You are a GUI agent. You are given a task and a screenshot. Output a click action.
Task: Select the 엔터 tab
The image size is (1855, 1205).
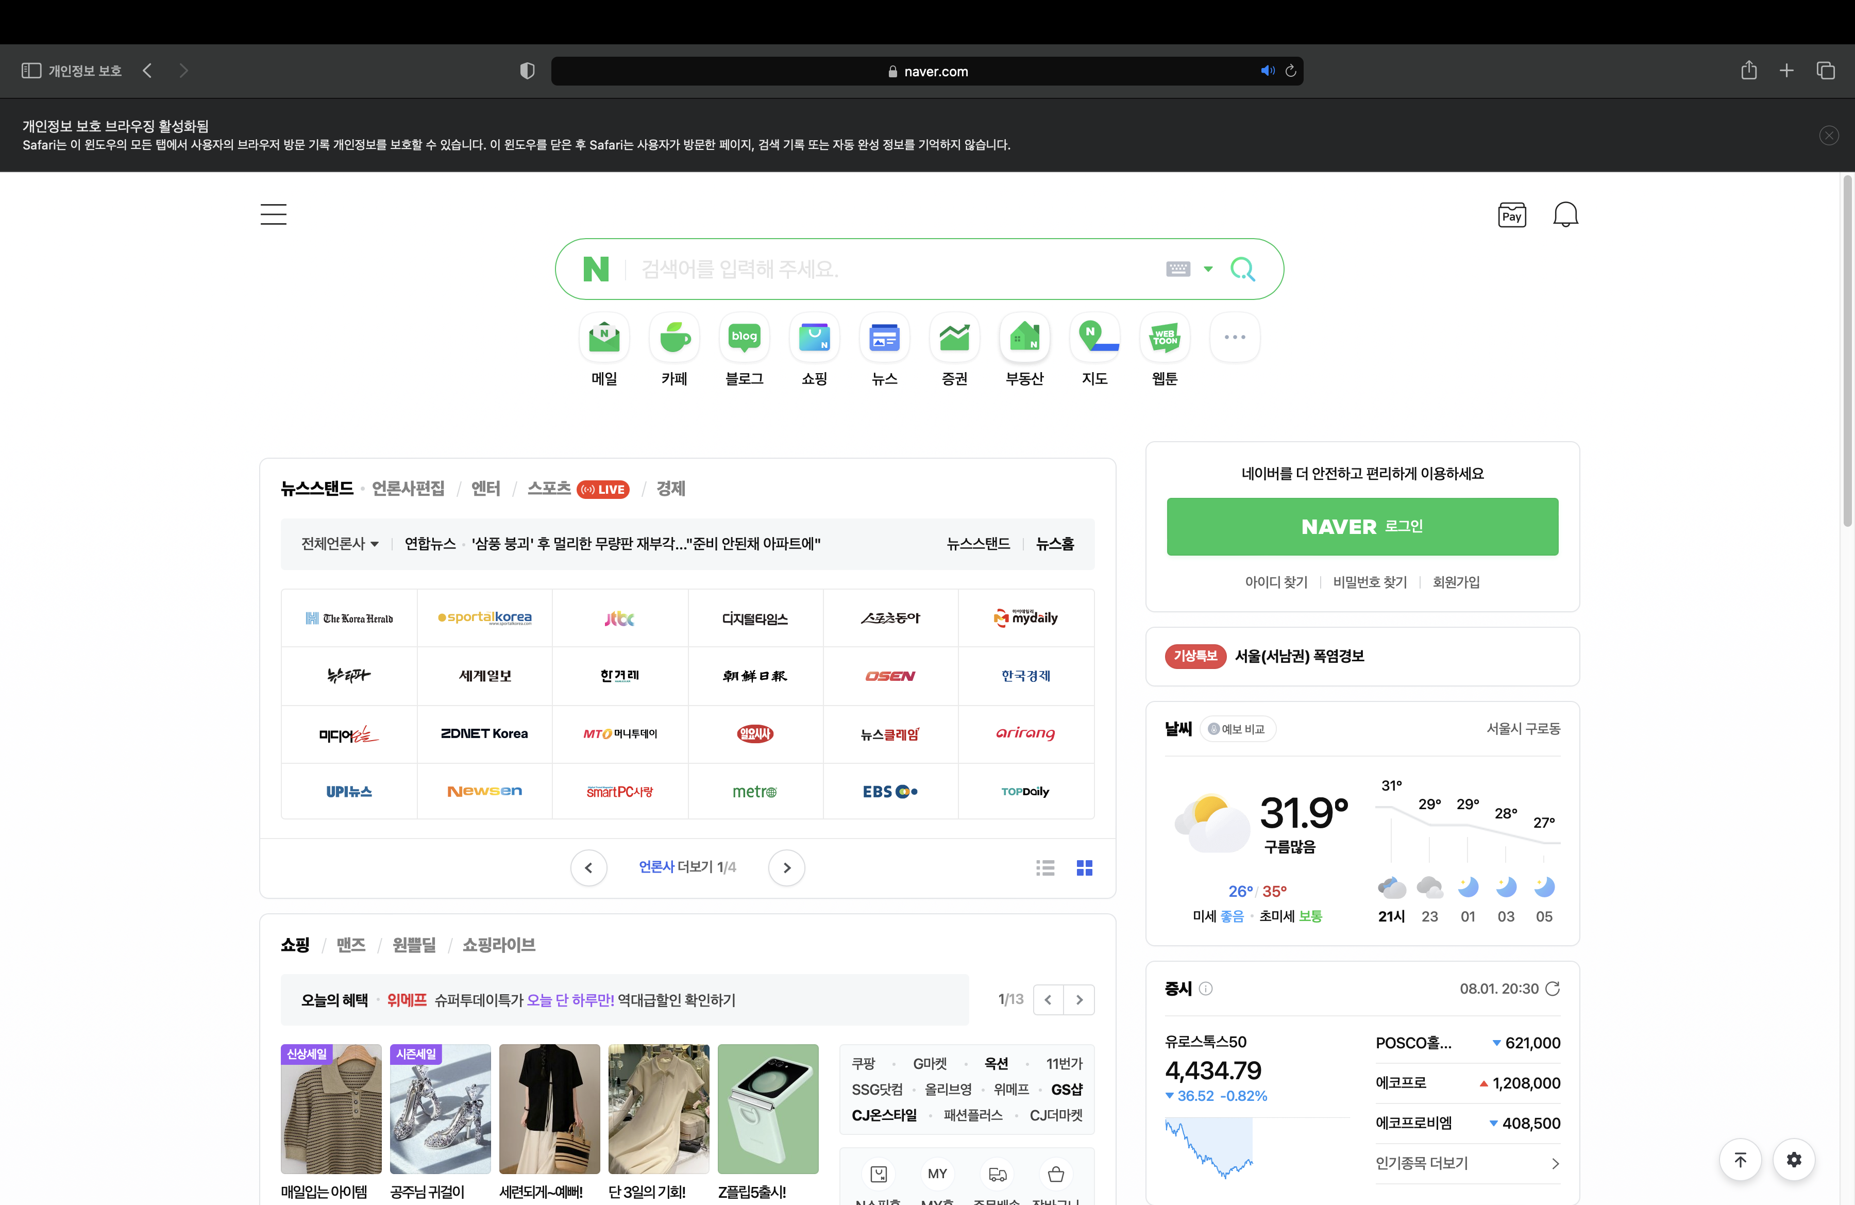485,488
